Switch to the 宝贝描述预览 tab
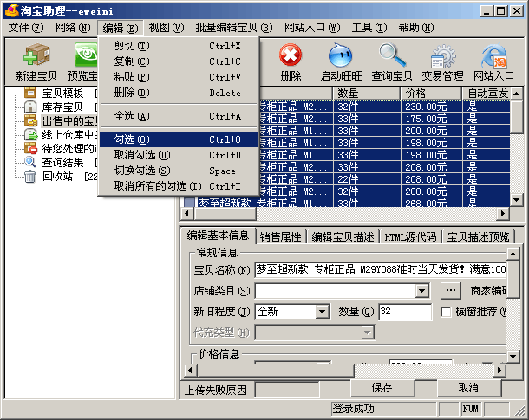 (x=478, y=237)
